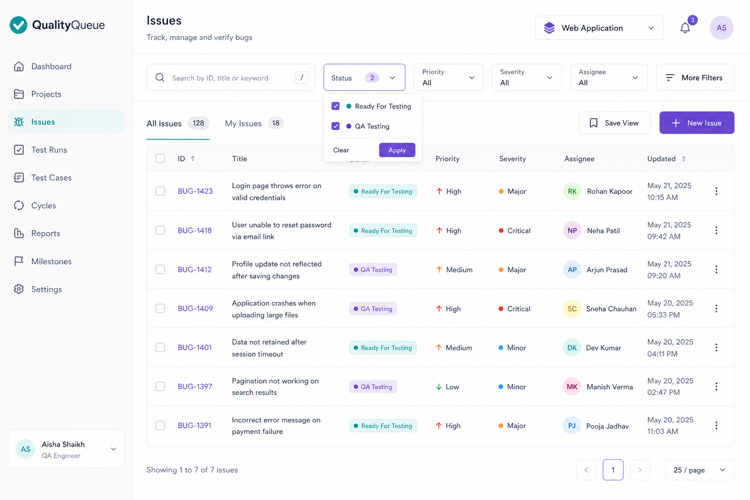Open row menu for BUG-1423
The height and width of the screenshot is (500, 750).
point(716,191)
